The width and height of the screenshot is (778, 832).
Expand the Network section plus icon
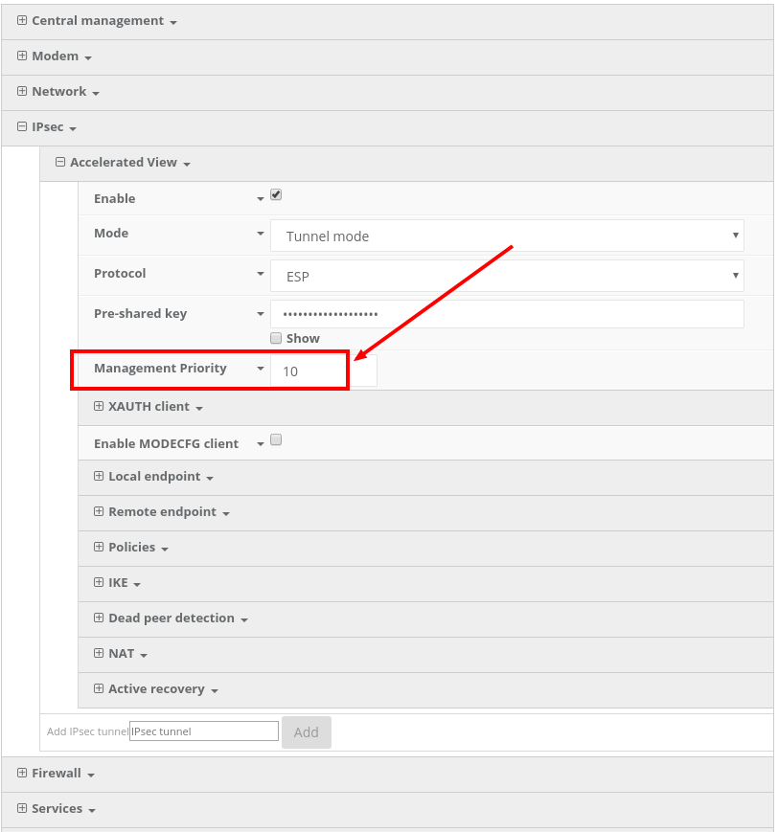coord(22,91)
